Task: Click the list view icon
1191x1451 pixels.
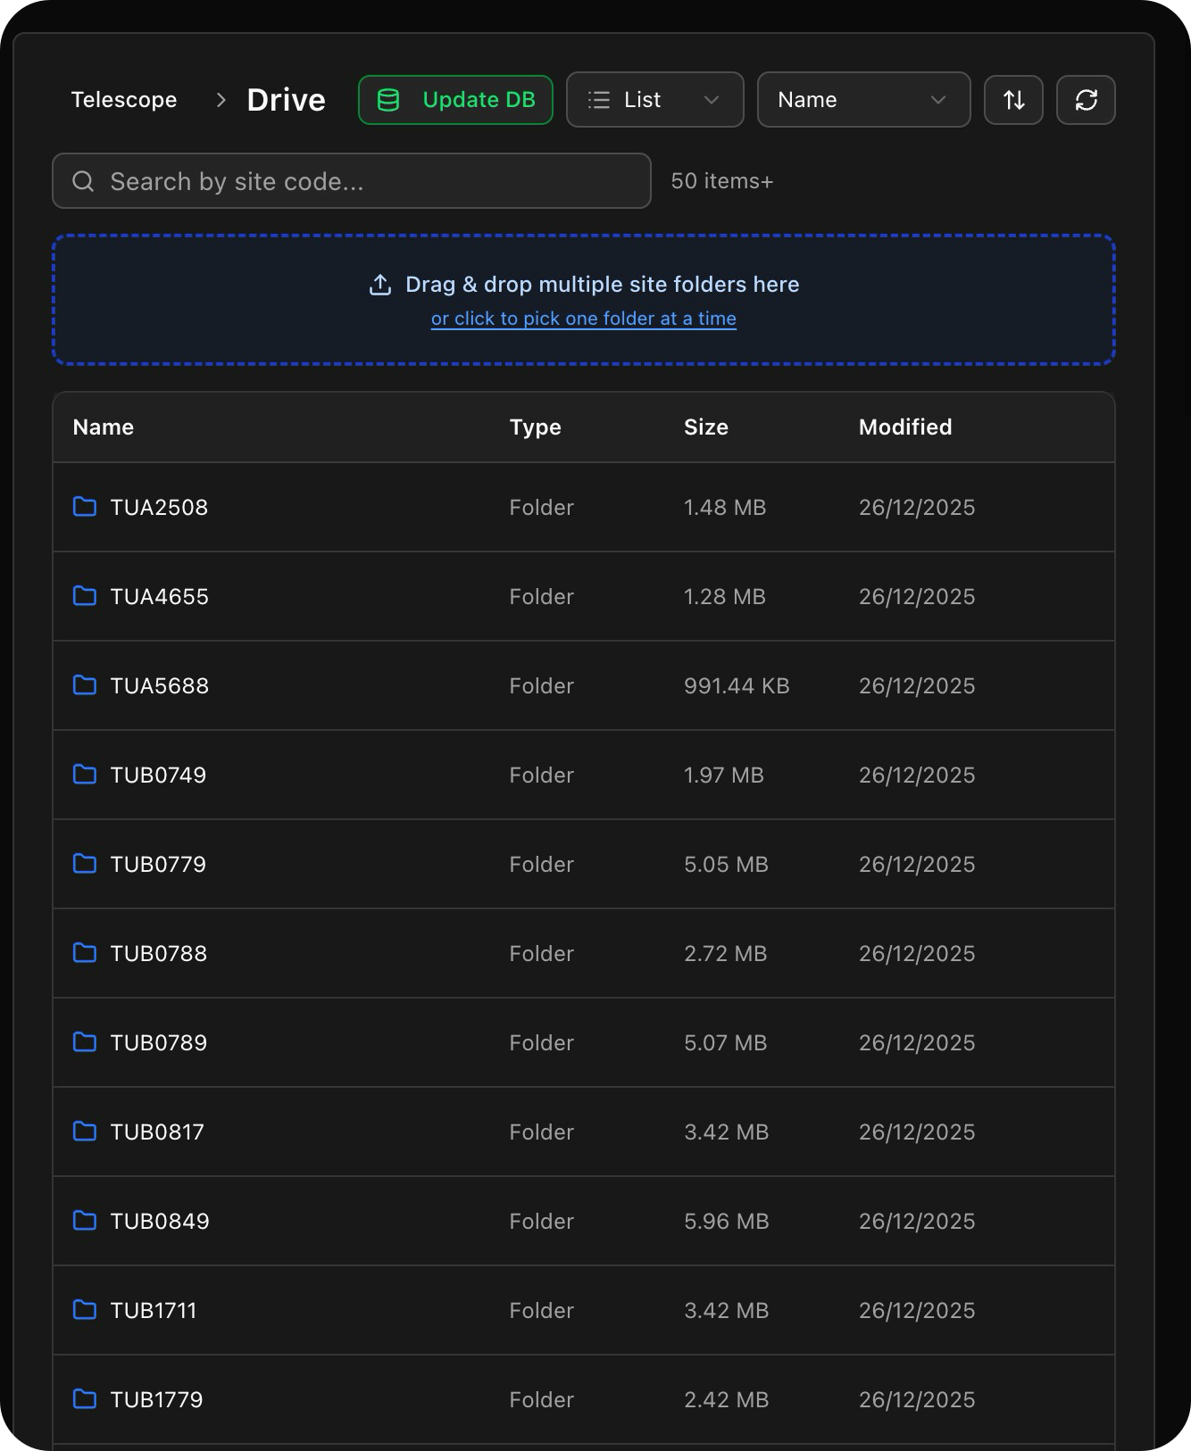Action: point(599,100)
